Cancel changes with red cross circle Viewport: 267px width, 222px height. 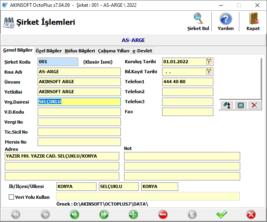[251, 214]
